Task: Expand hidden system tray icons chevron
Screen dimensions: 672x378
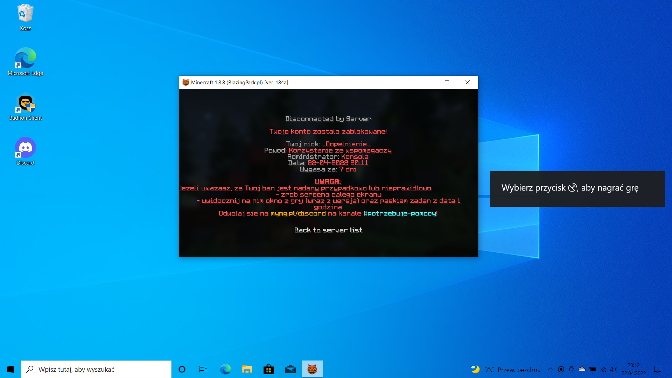Action: pyautogui.click(x=550, y=369)
